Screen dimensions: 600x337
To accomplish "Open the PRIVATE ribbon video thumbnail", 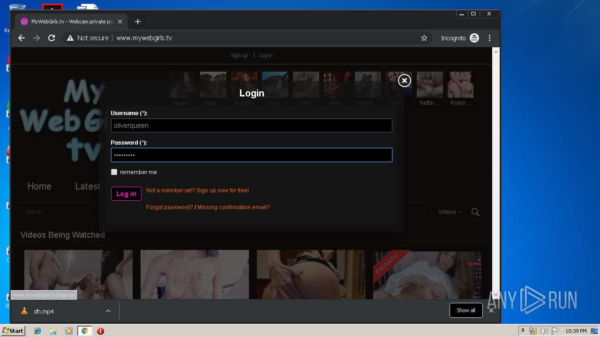I will pos(427,274).
